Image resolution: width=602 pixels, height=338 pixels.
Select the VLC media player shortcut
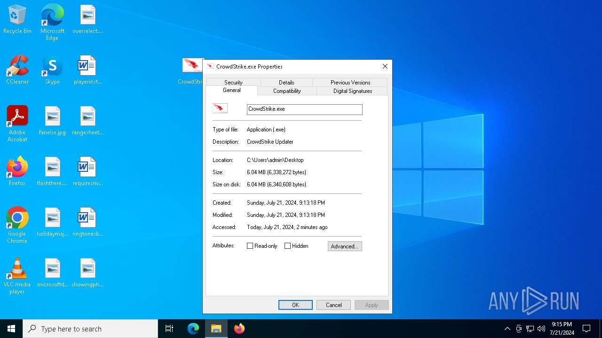(x=17, y=276)
